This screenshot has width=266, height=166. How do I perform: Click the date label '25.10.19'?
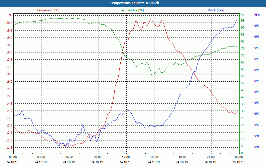(x=238, y=162)
